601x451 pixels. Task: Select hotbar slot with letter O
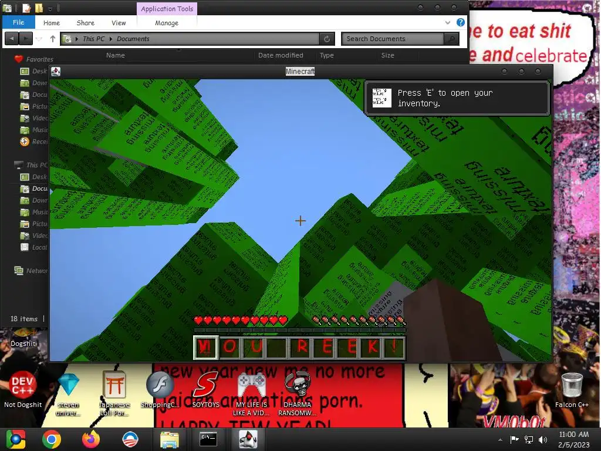point(229,347)
